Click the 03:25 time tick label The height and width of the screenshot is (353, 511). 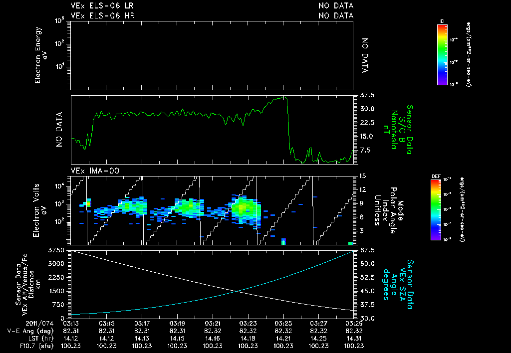[283, 324]
